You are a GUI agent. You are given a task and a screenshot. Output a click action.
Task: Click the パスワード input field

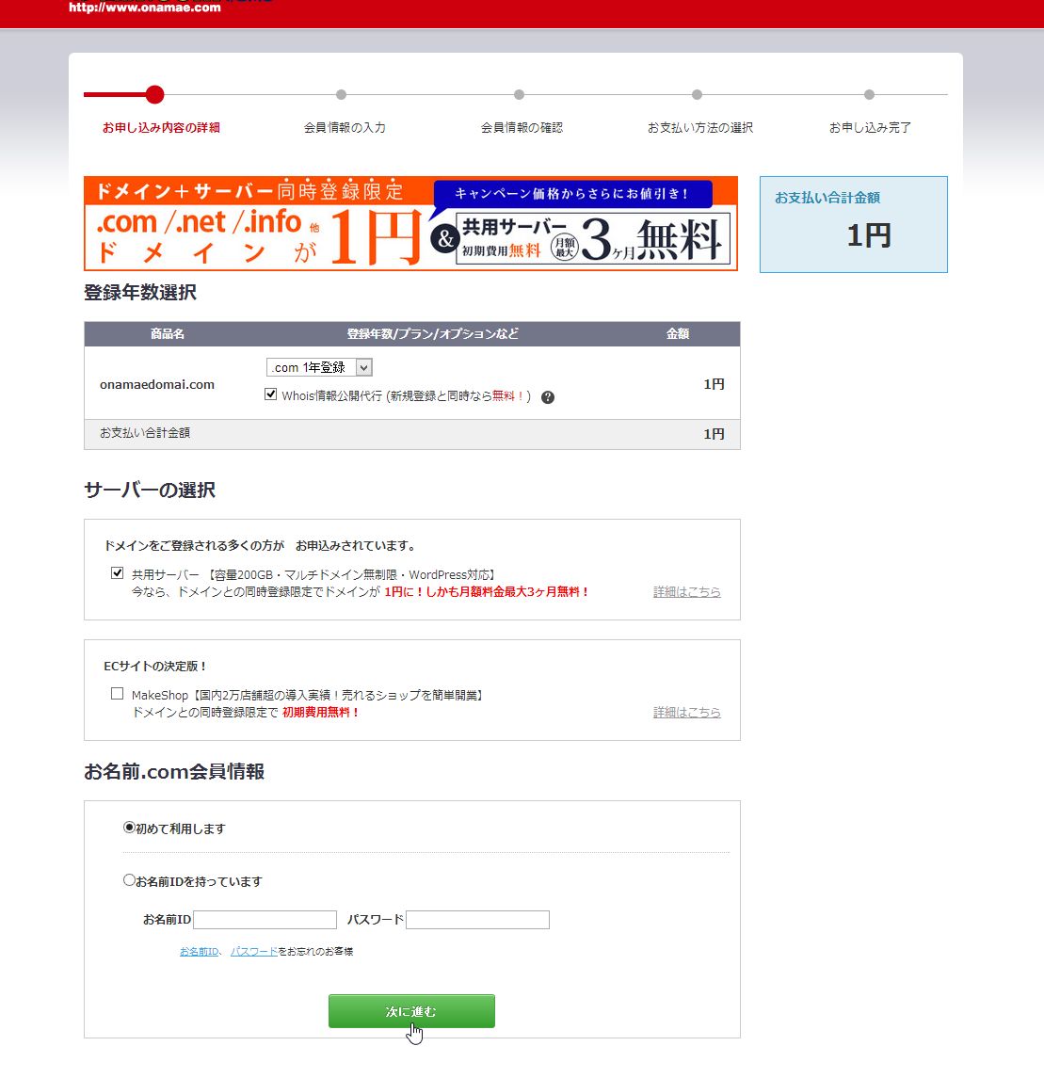477,920
